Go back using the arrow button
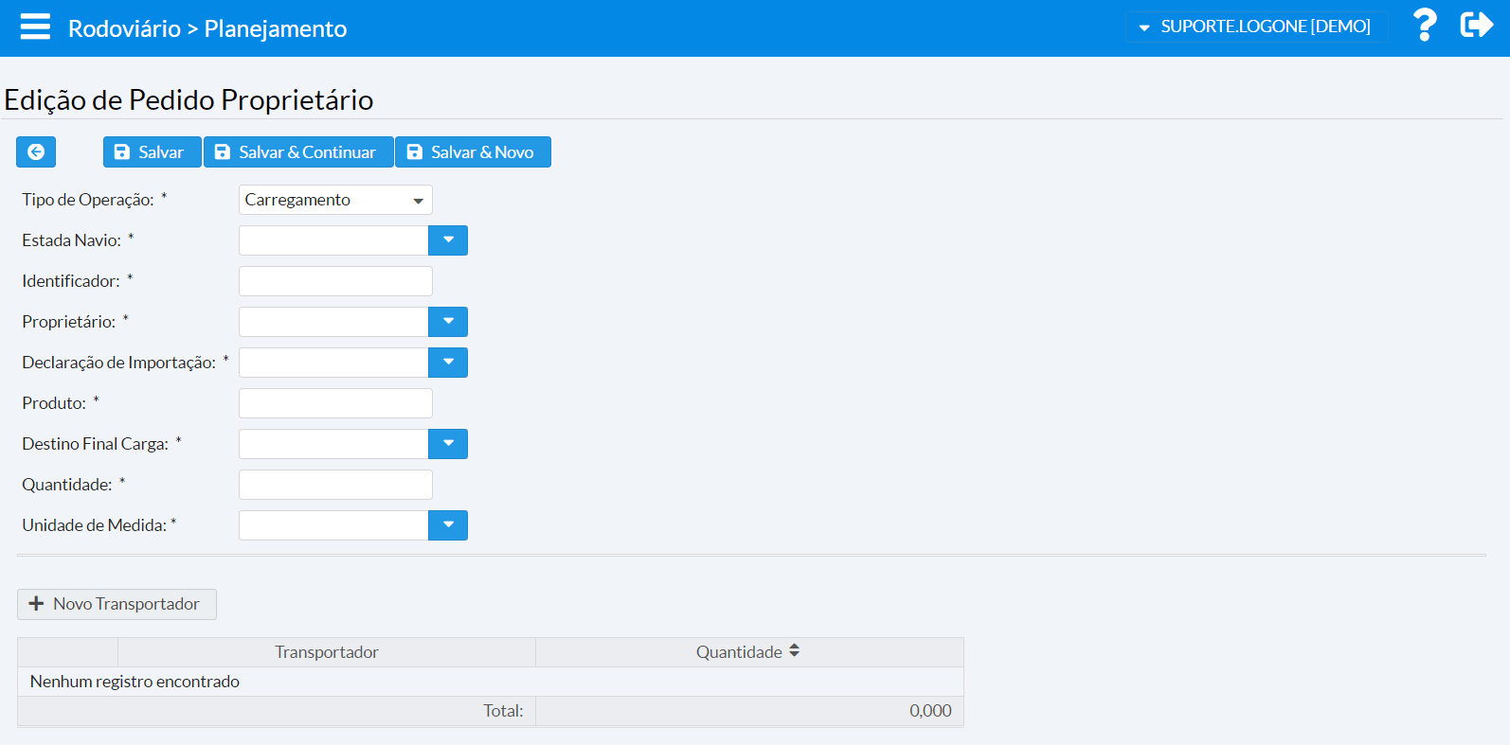Viewport: 1510px width, 745px height. click(x=36, y=152)
